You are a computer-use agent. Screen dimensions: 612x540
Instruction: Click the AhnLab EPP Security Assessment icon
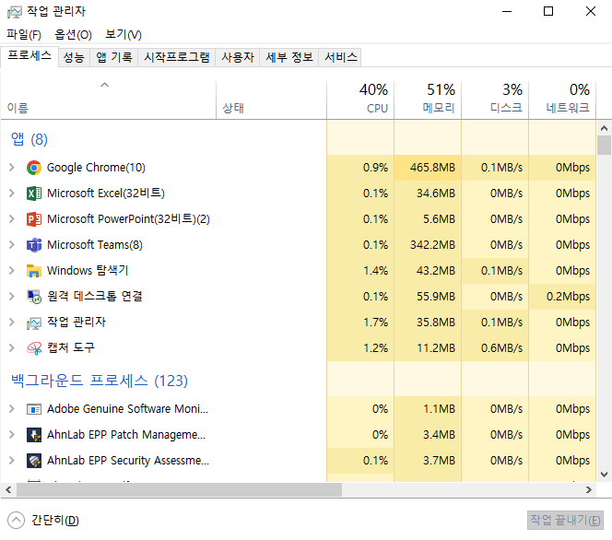(34, 461)
